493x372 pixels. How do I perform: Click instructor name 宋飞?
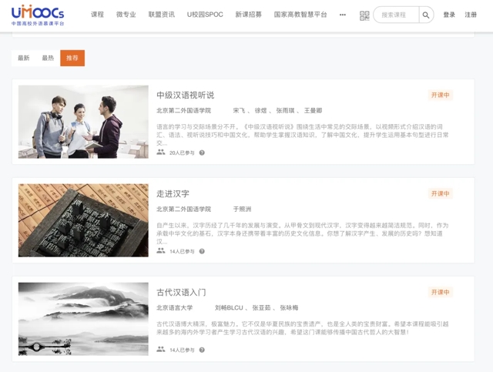pos(239,111)
